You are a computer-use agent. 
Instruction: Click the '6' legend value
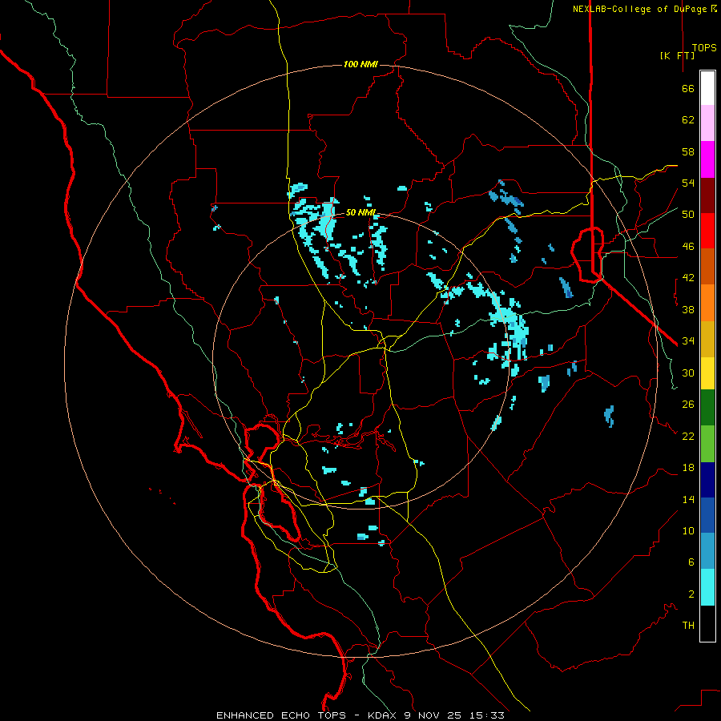691,562
